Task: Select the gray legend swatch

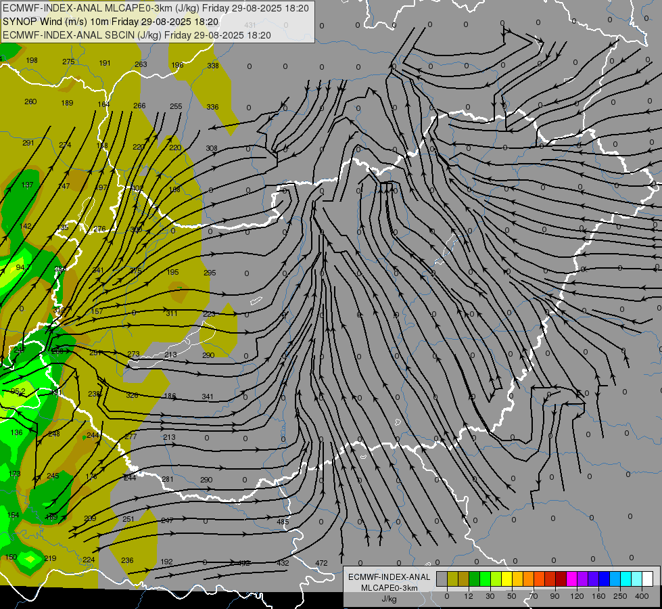Action: (x=442, y=579)
